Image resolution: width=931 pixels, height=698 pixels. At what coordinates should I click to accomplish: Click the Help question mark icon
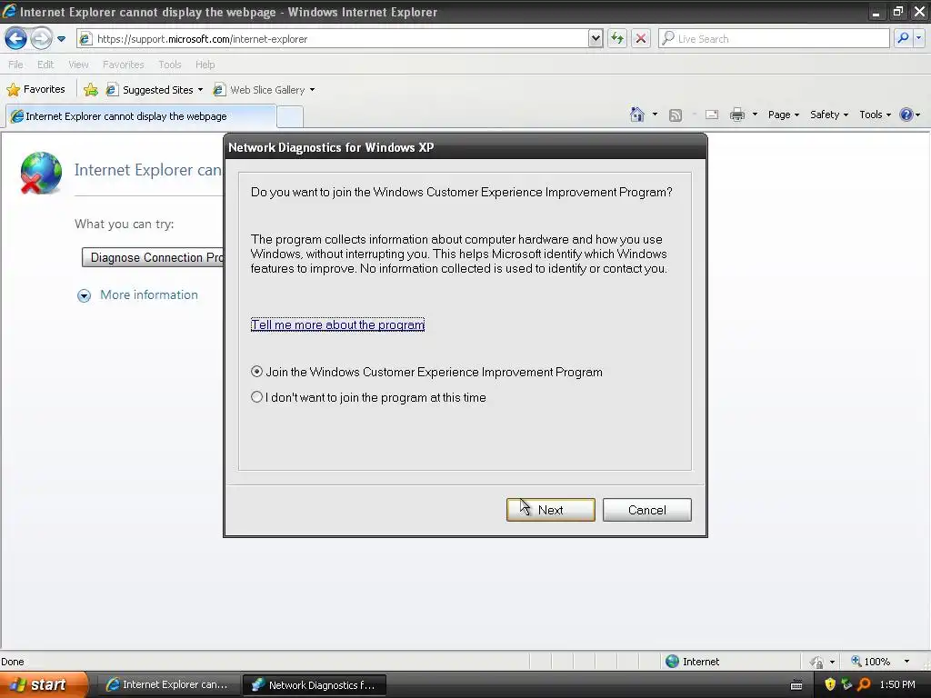(906, 115)
